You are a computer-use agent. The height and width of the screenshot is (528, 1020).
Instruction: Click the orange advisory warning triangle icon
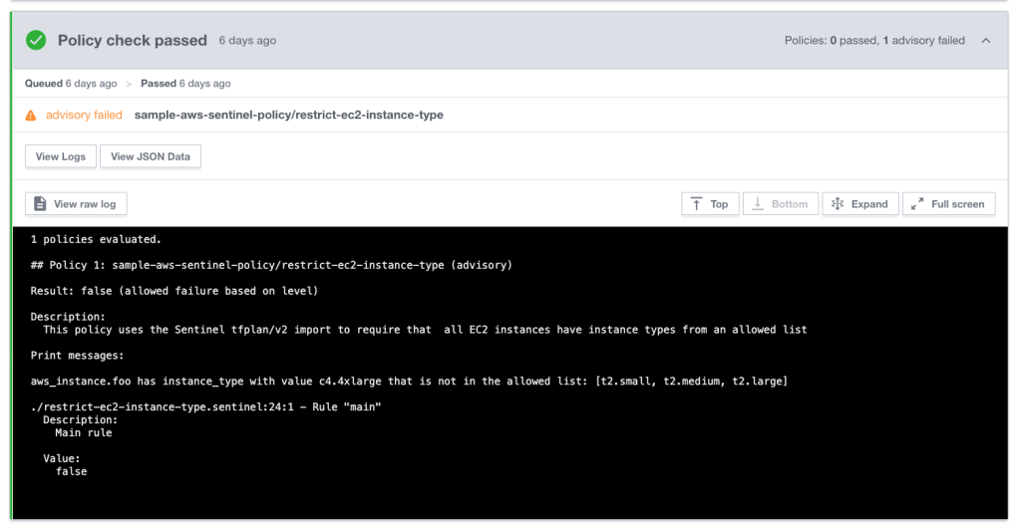pyautogui.click(x=31, y=116)
